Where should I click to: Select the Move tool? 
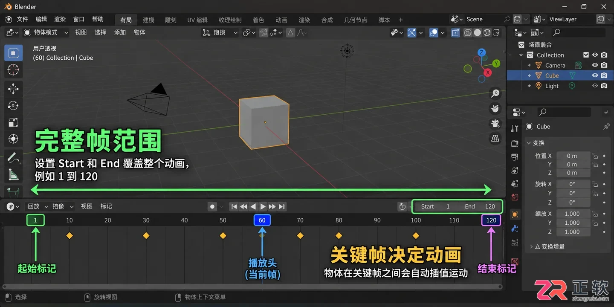point(13,88)
